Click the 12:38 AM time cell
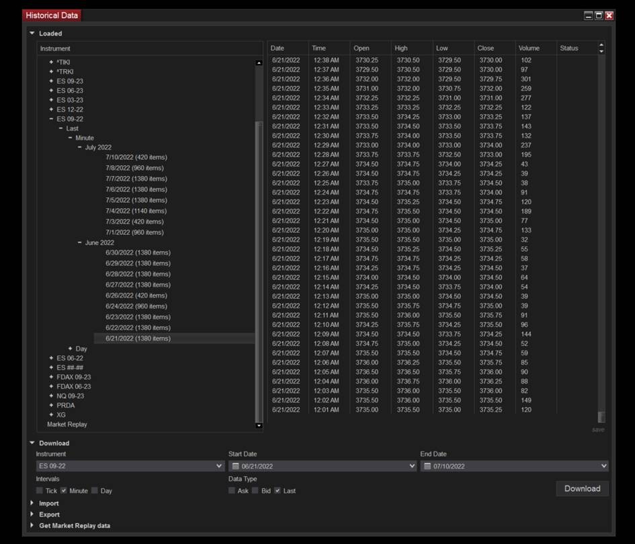This screenshot has width=635, height=544. click(x=327, y=60)
